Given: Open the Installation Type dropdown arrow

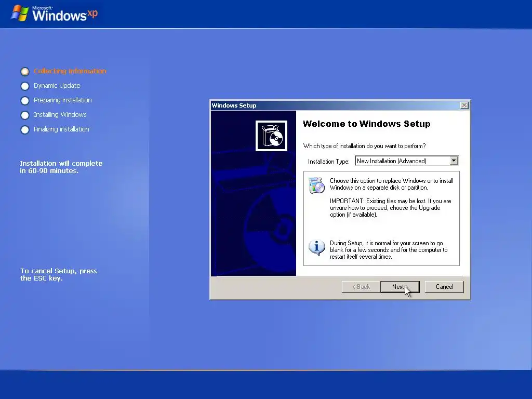Looking at the screenshot, I should point(454,161).
